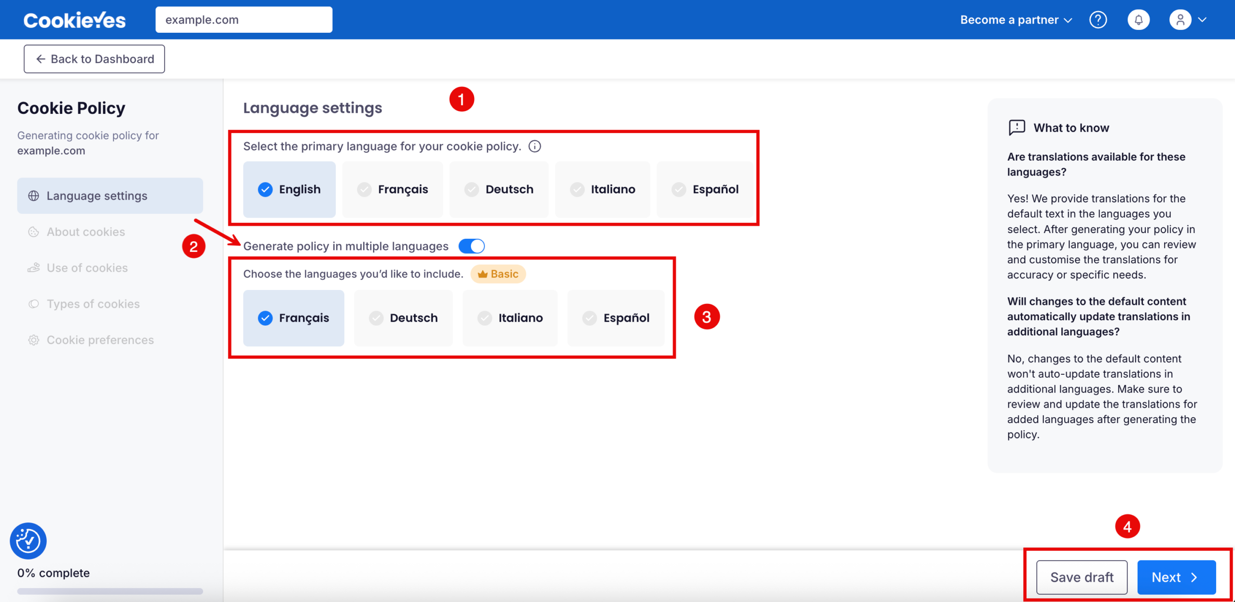The width and height of the screenshot is (1235, 602).
Task: Click the info tooltip beside primary language prompt
Action: [x=535, y=146]
